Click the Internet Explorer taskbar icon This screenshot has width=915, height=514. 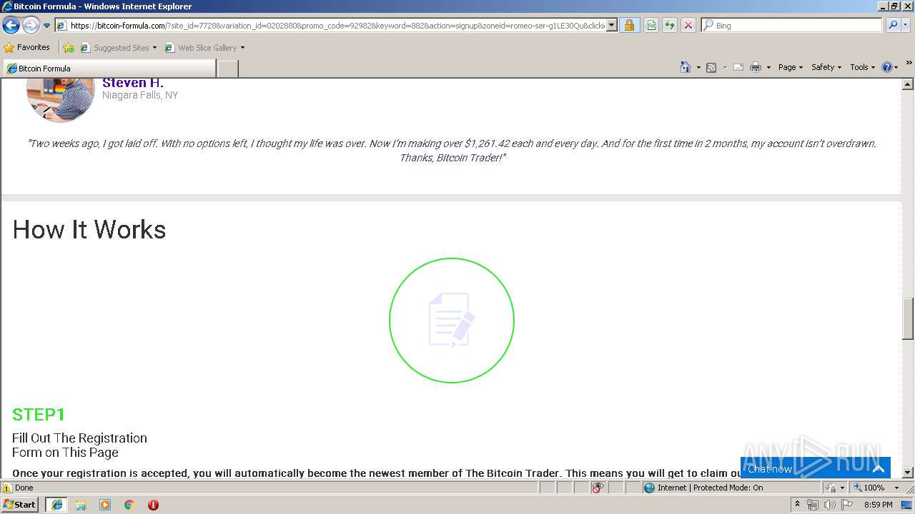point(56,505)
